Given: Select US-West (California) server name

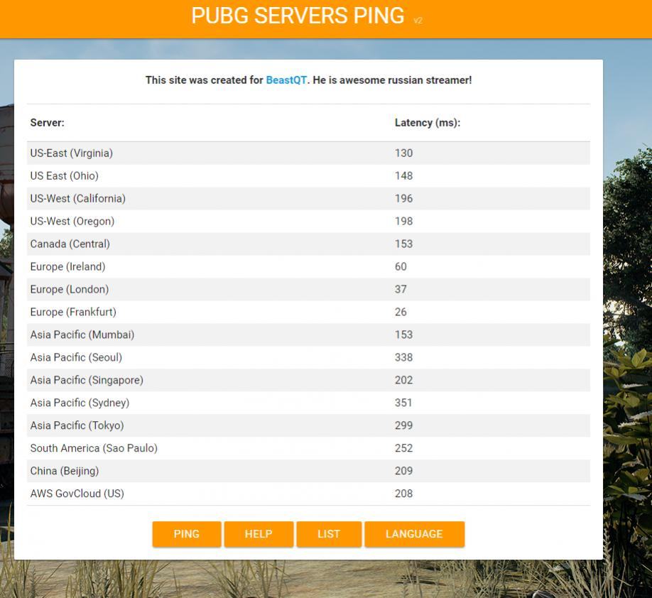Looking at the screenshot, I should (77, 198).
